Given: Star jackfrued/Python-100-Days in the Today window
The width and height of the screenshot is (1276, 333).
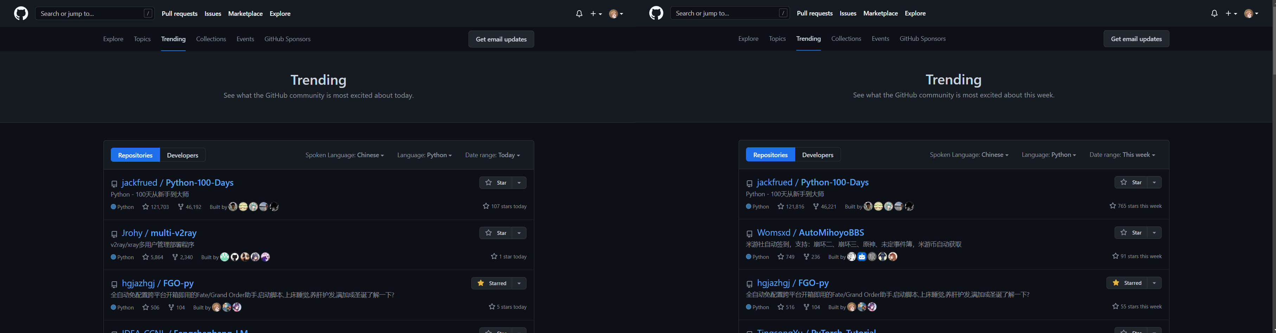Looking at the screenshot, I should [x=496, y=183].
